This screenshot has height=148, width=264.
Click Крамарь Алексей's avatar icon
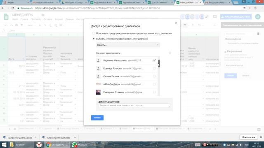point(98,68)
